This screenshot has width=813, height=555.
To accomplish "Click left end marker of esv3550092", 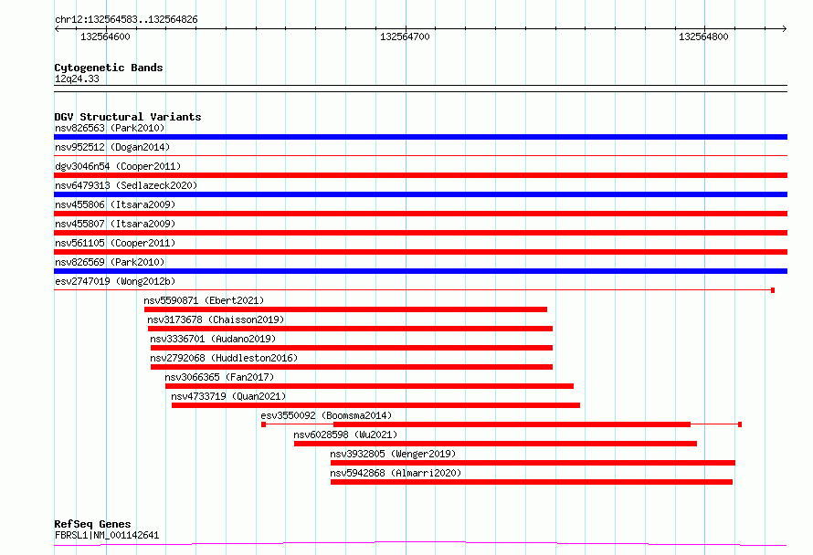I will click(263, 424).
